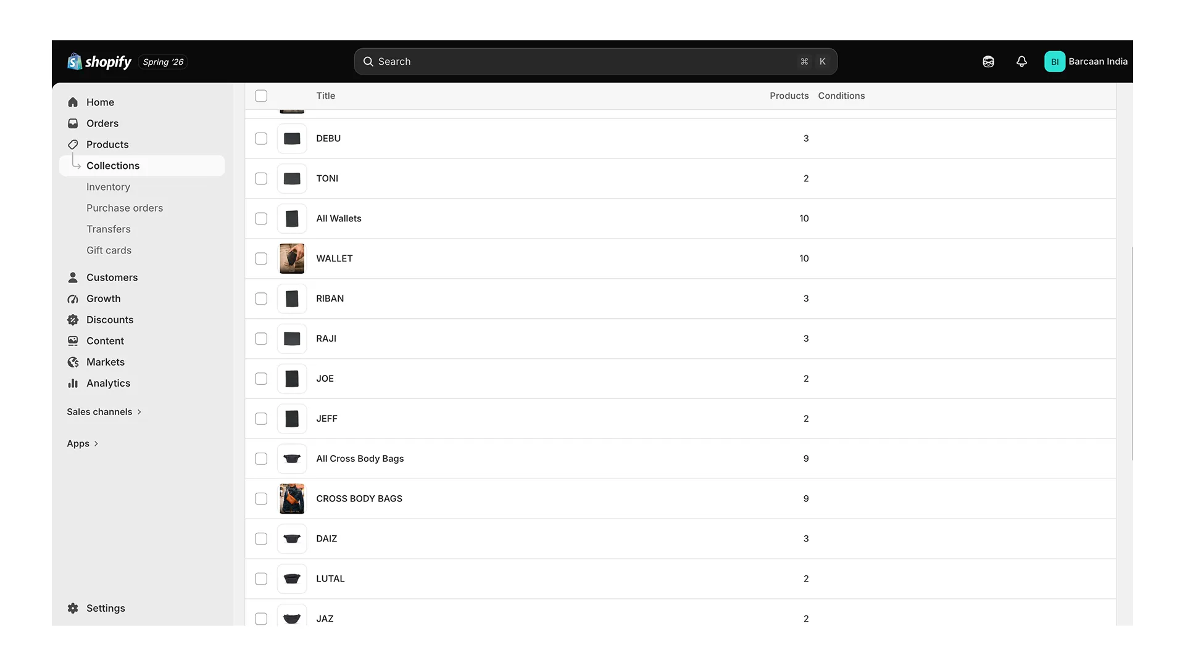The width and height of the screenshot is (1185, 666).
Task: Open the JEFF collection title
Action: [326, 419]
